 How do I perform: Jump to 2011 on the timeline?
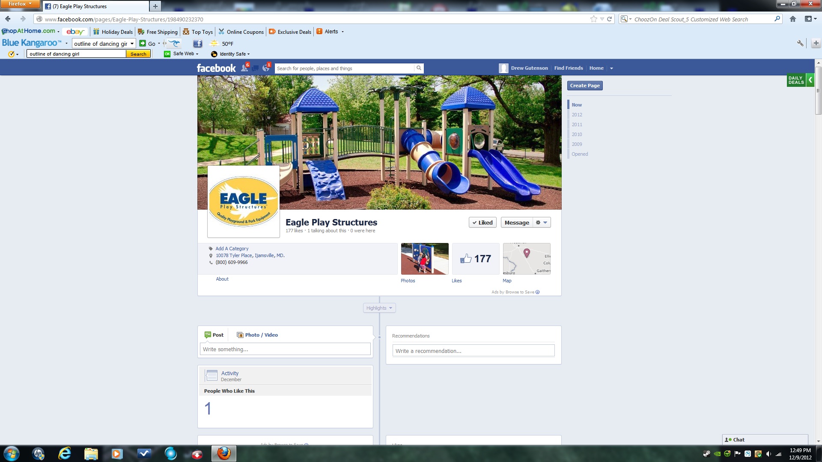577,124
